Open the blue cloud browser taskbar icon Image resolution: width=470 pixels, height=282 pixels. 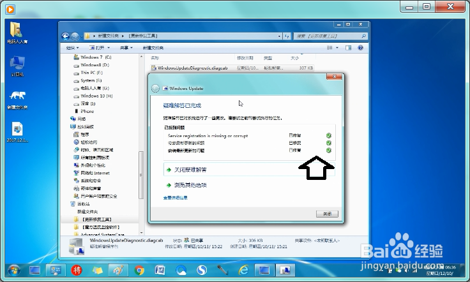pos(181,271)
